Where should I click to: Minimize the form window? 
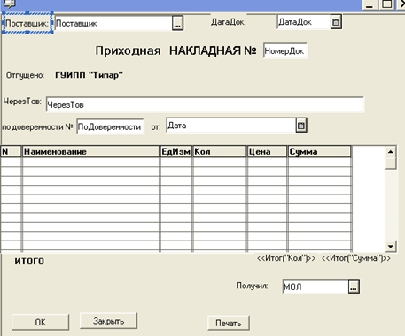370,4
